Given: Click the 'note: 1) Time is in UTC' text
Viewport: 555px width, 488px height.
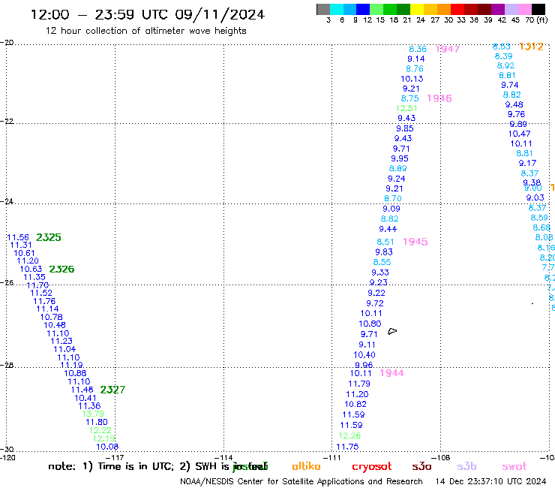Looking at the screenshot, I should coord(111,466).
